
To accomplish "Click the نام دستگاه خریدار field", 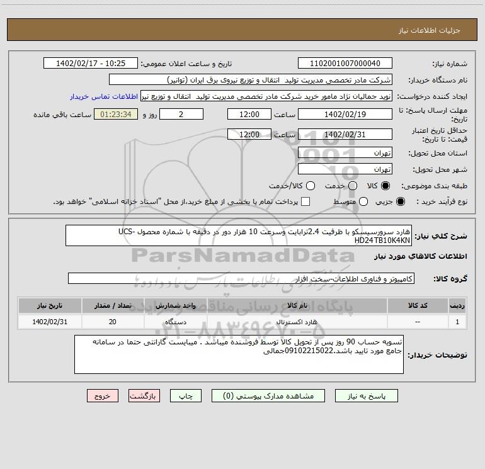I will pyautogui.click(x=251, y=80).
